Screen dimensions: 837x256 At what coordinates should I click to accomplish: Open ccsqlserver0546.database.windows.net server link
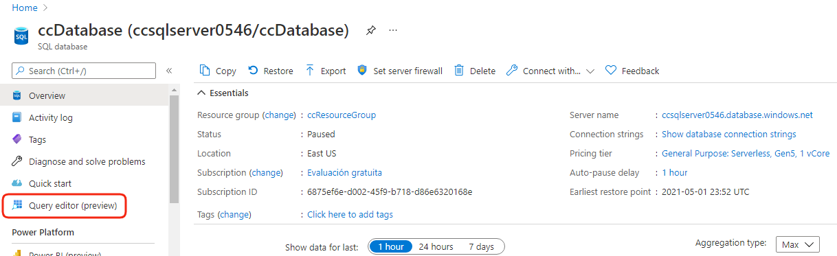(x=737, y=115)
